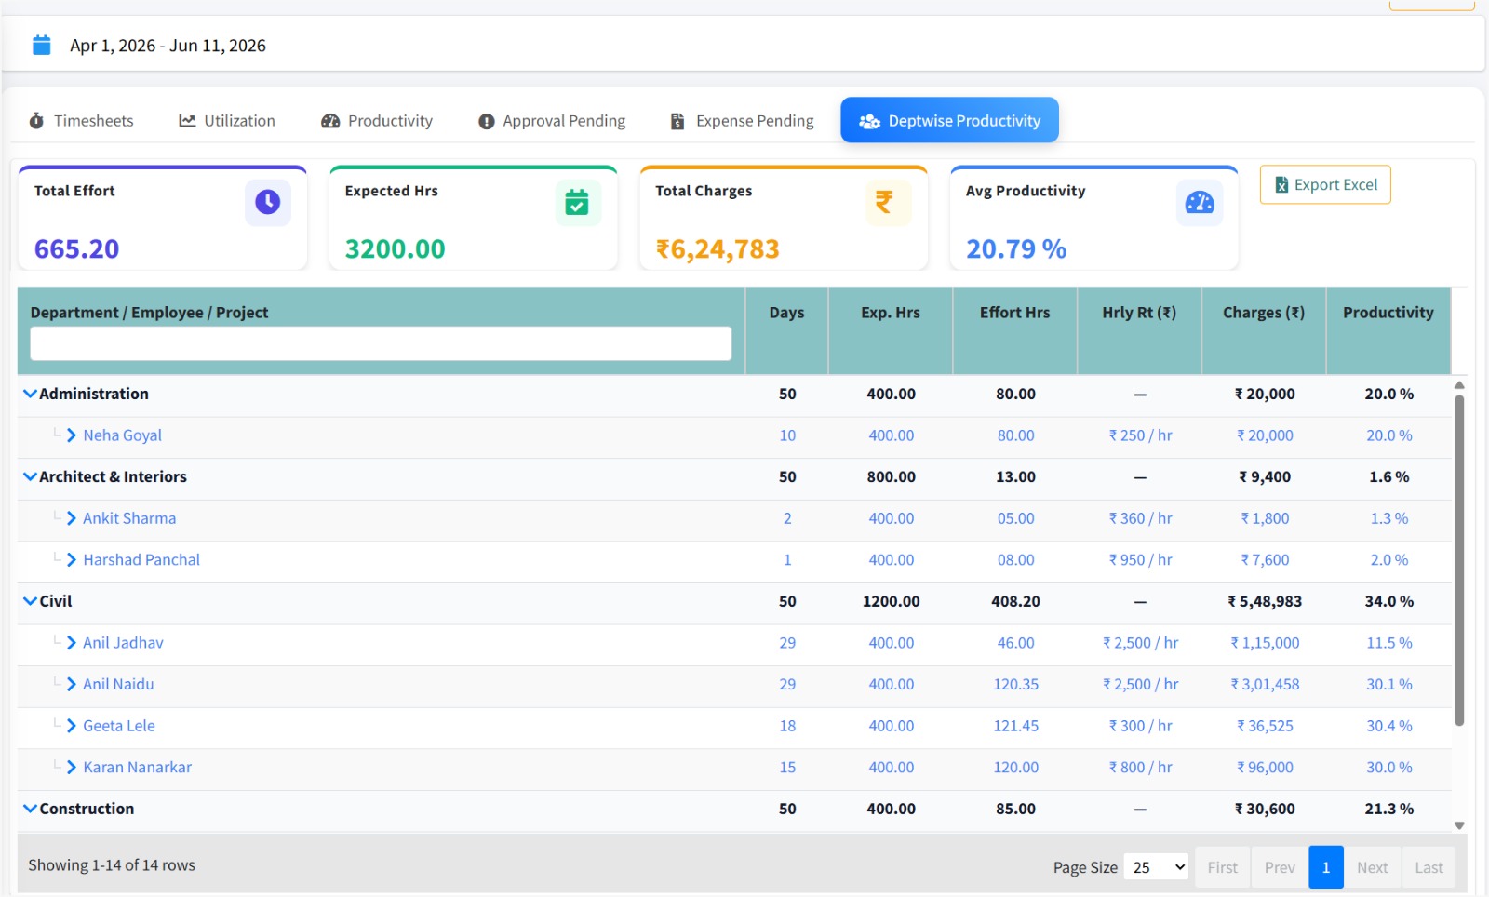The height and width of the screenshot is (897, 1489).
Task: Open the Utilization tab
Action: (x=227, y=121)
